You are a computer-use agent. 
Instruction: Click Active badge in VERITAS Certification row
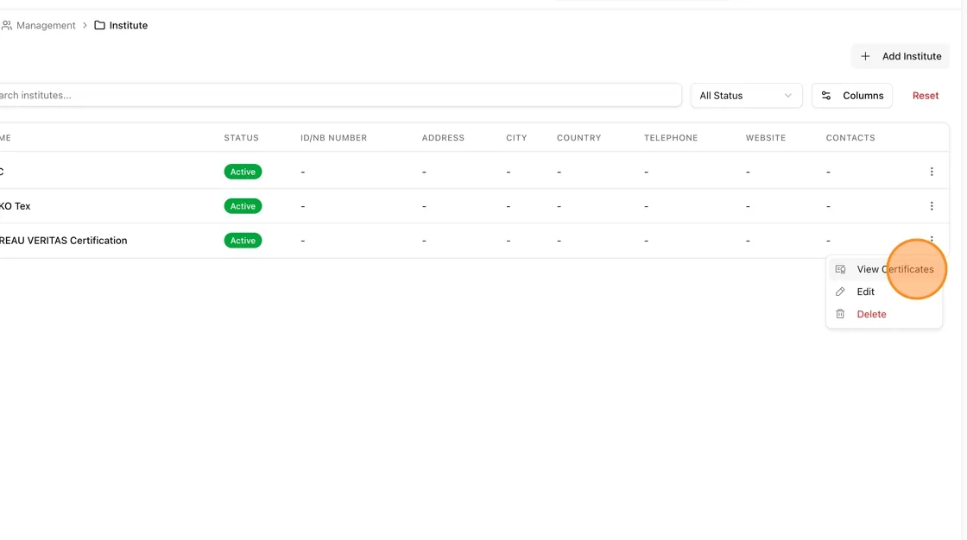243,241
